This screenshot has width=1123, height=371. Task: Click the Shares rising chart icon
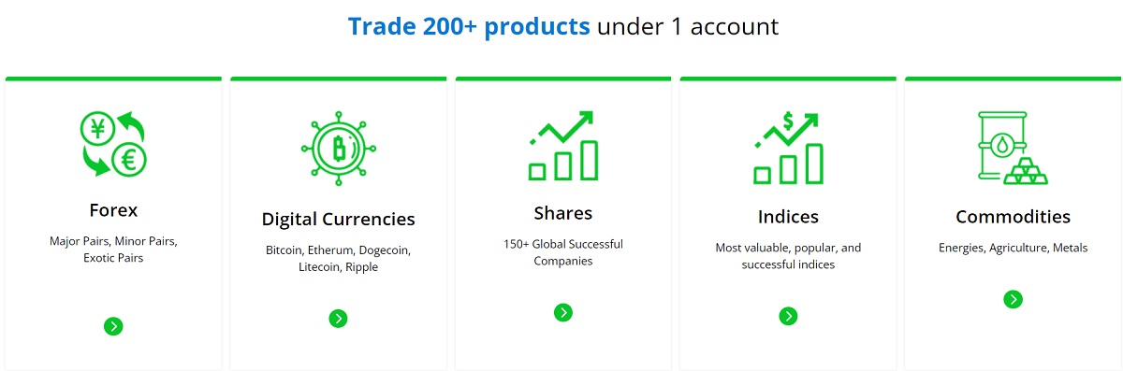pos(562,146)
